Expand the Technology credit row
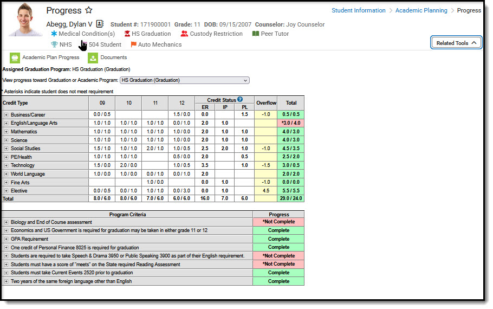This screenshot has width=493, height=309. (6, 165)
